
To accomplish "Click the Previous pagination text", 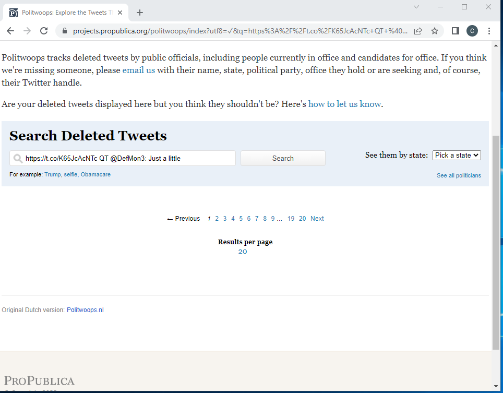I will point(184,219).
